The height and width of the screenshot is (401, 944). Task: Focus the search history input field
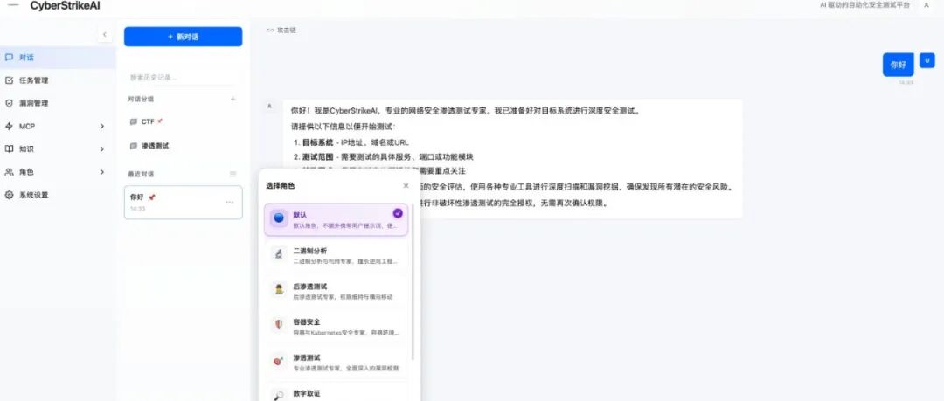pyautogui.click(x=183, y=77)
